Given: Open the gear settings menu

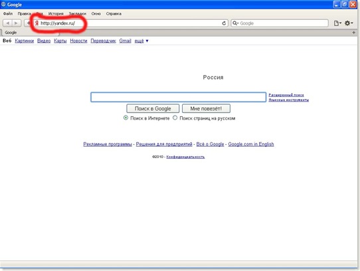Looking at the screenshot, I should 349,23.
